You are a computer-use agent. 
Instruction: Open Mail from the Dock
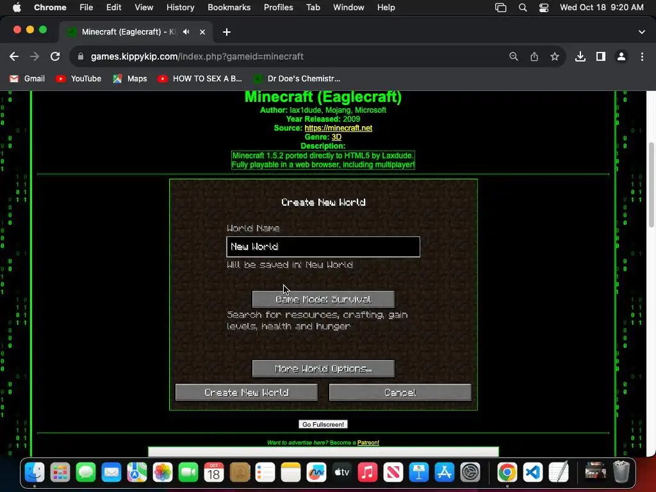(111, 472)
